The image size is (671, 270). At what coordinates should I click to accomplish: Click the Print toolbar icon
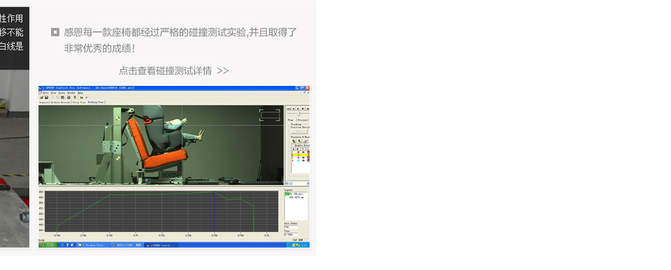pyautogui.click(x=68, y=98)
